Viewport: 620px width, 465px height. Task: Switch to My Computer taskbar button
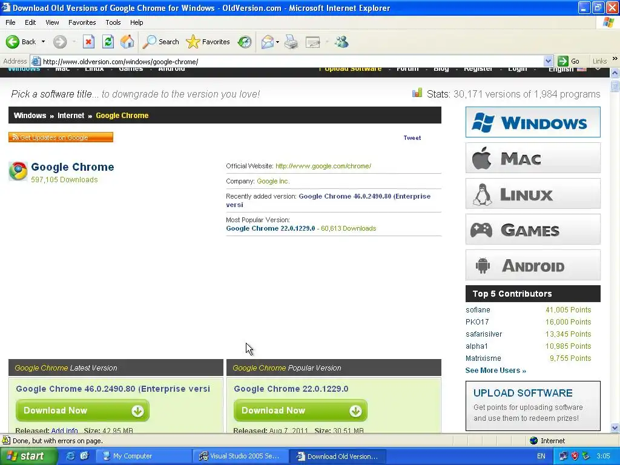point(145,457)
